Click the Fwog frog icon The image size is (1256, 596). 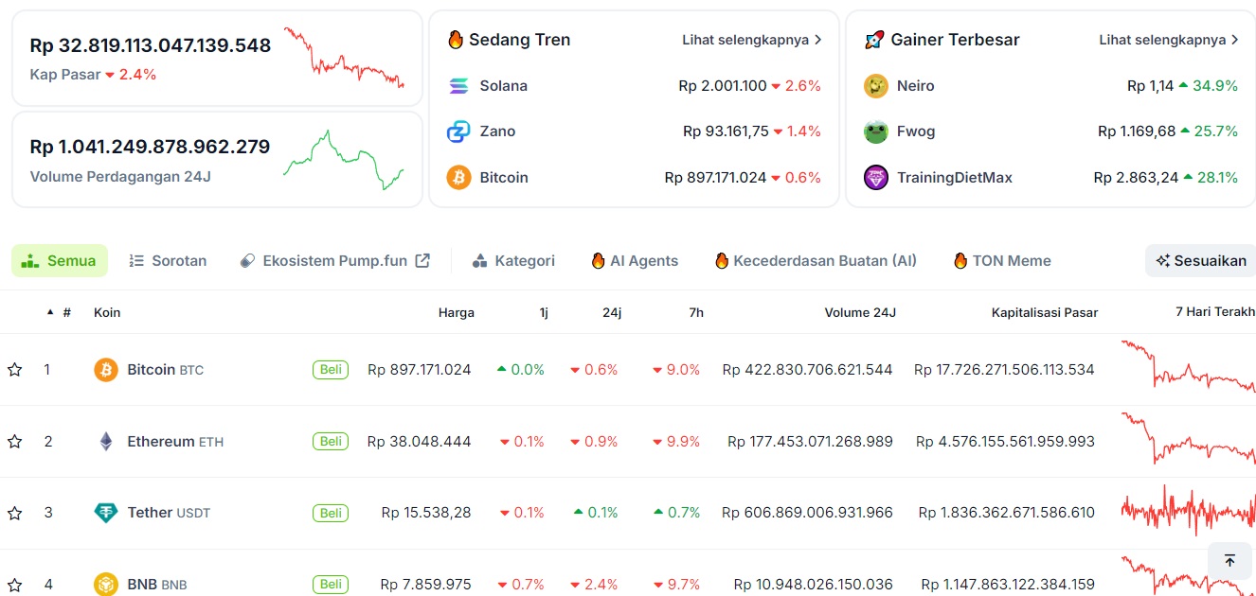876,131
